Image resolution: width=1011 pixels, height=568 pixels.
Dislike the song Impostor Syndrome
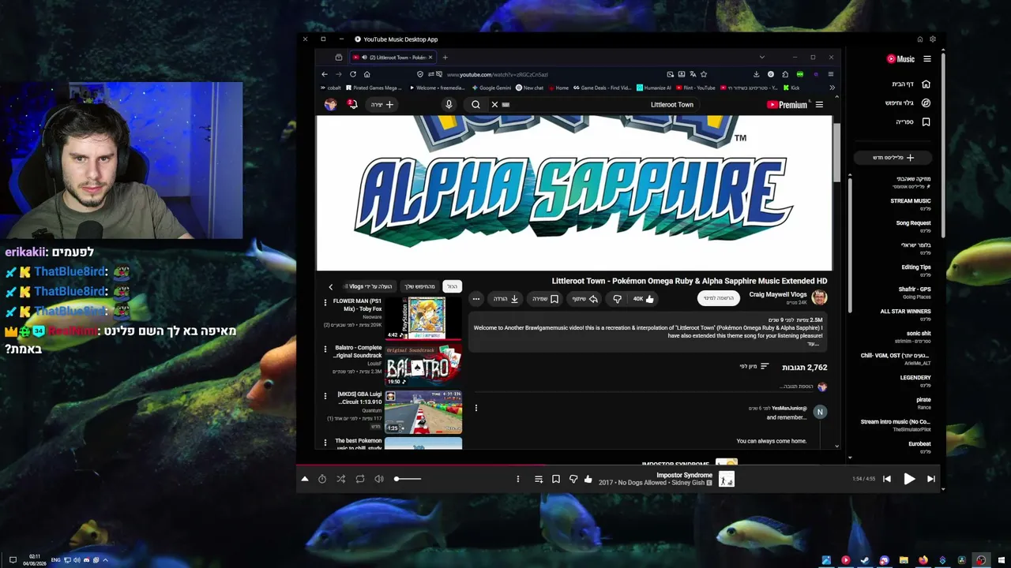[x=573, y=479]
